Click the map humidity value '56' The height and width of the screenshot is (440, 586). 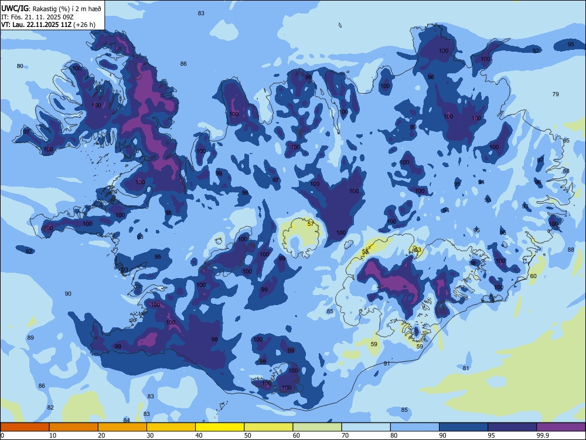[365, 252]
